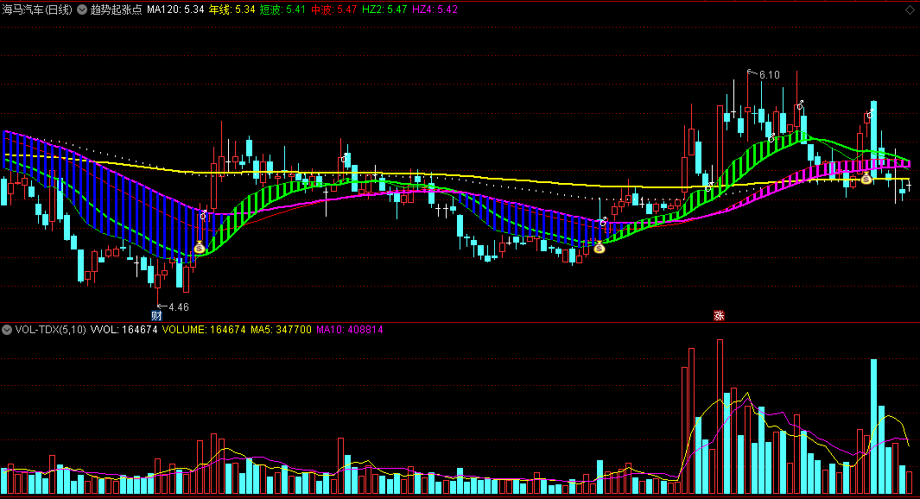Click the red 涨 marker
This screenshot has width=920, height=499.
point(719,315)
